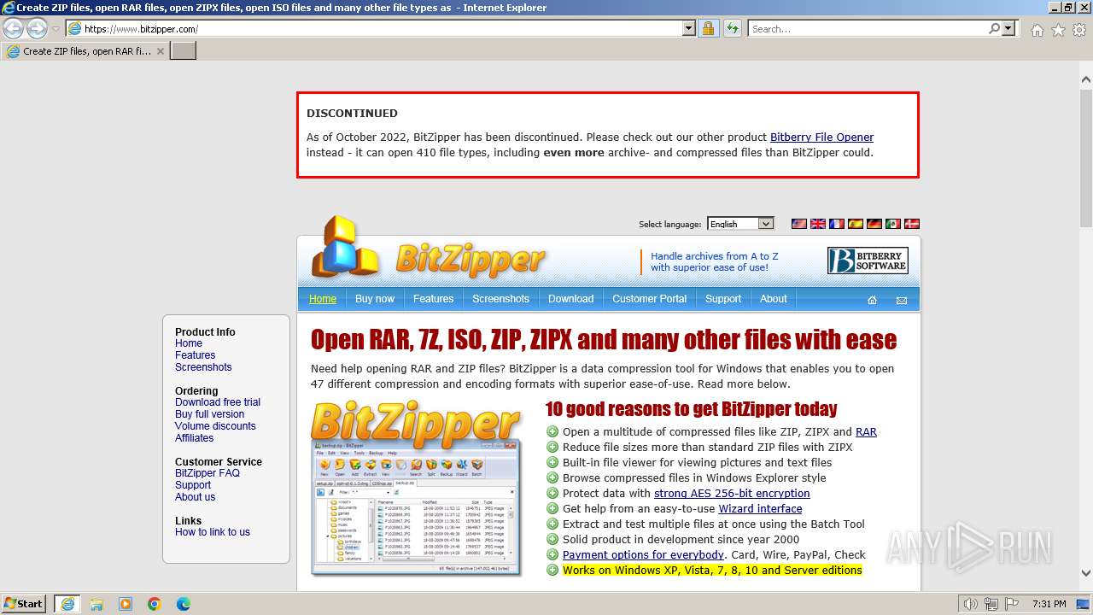Expand the search provider dropdown arrow
The width and height of the screenshot is (1093, 615).
(x=1008, y=28)
